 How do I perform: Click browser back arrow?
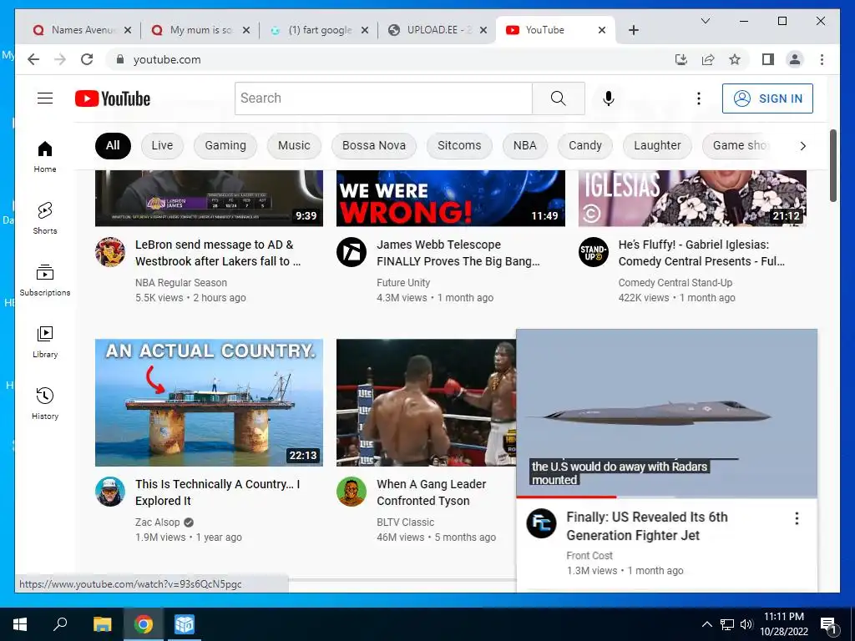coord(33,59)
